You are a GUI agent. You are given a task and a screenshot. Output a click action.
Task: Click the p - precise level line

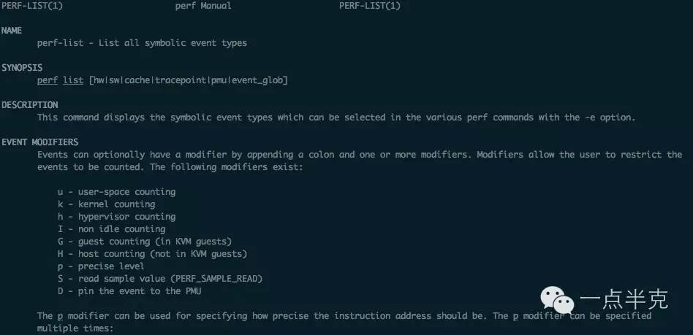point(101,266)
